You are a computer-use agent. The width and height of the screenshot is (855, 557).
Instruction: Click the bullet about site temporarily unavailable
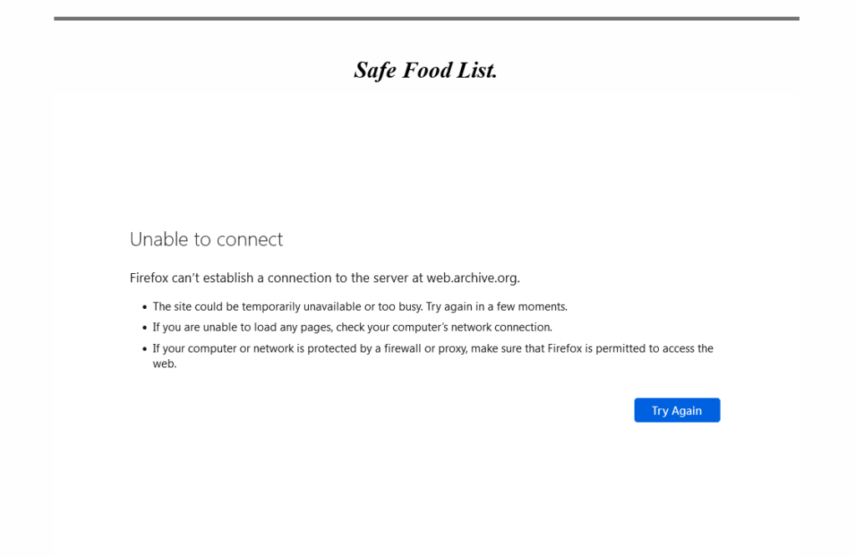click(x=360, y=306)
